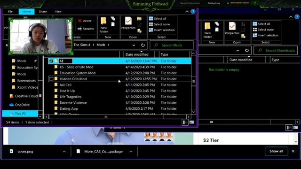Switch to the View ribbon tab
Screen dimensions: 301x169
click(x=58, y=11)
